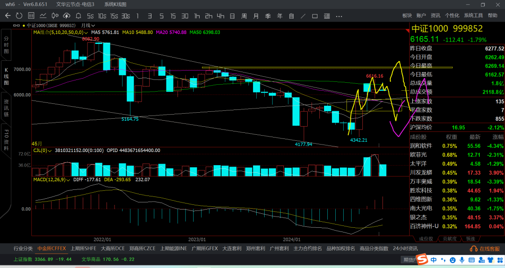The width and height of the screenshot is (505, 268).
Task: Select the 成份股 tab
Action: pyautogui.click(x=426, y=239)
